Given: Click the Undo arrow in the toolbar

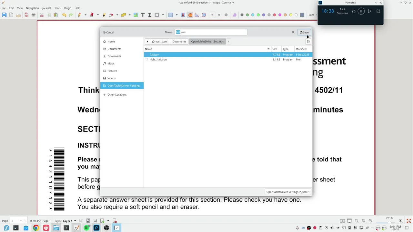Looking at the screenshot, I should pos(64,15).
